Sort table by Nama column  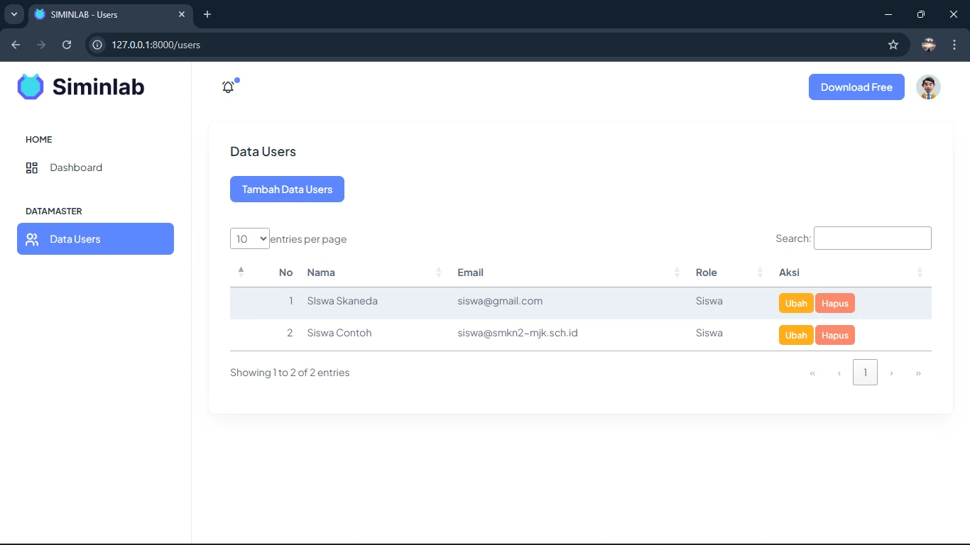[x=374, y=272]
